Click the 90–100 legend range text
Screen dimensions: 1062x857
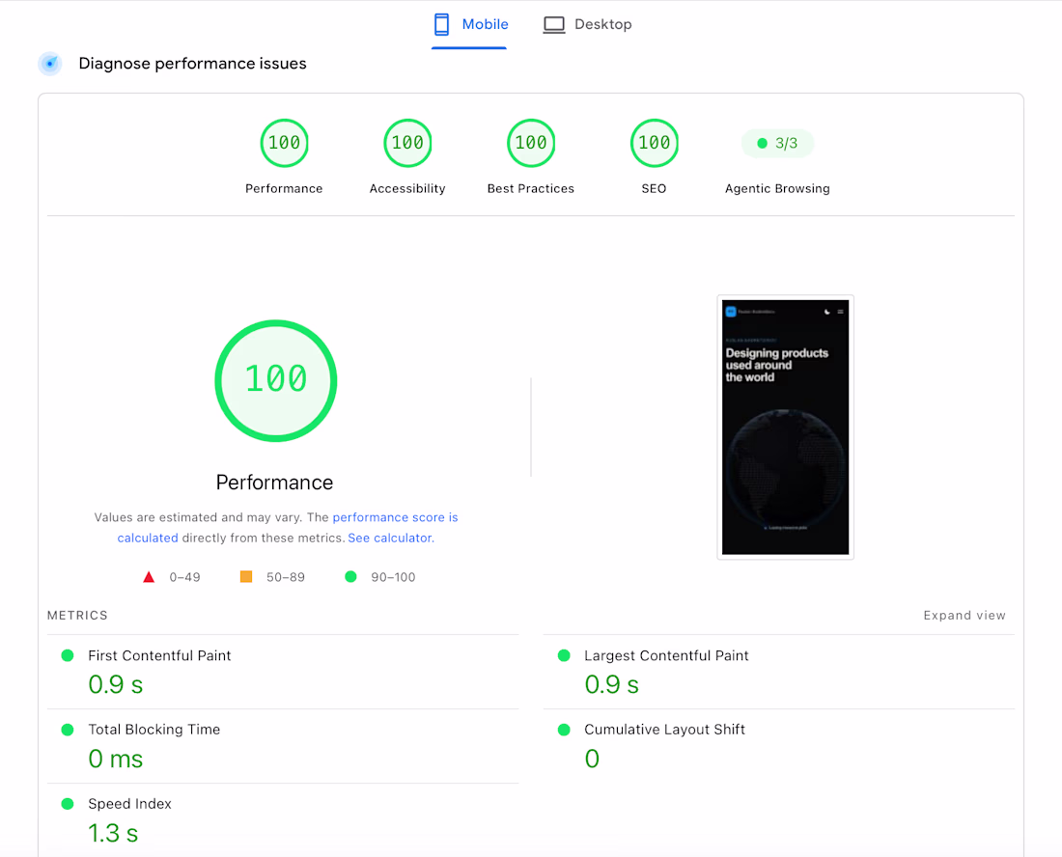coord(393,577)
